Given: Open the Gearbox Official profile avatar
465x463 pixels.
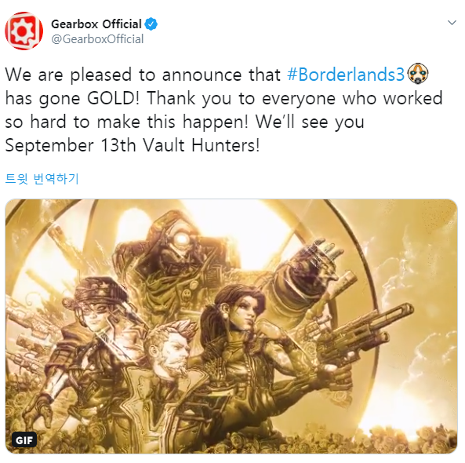Looking at the screenshot, I should tap(24, 31).
